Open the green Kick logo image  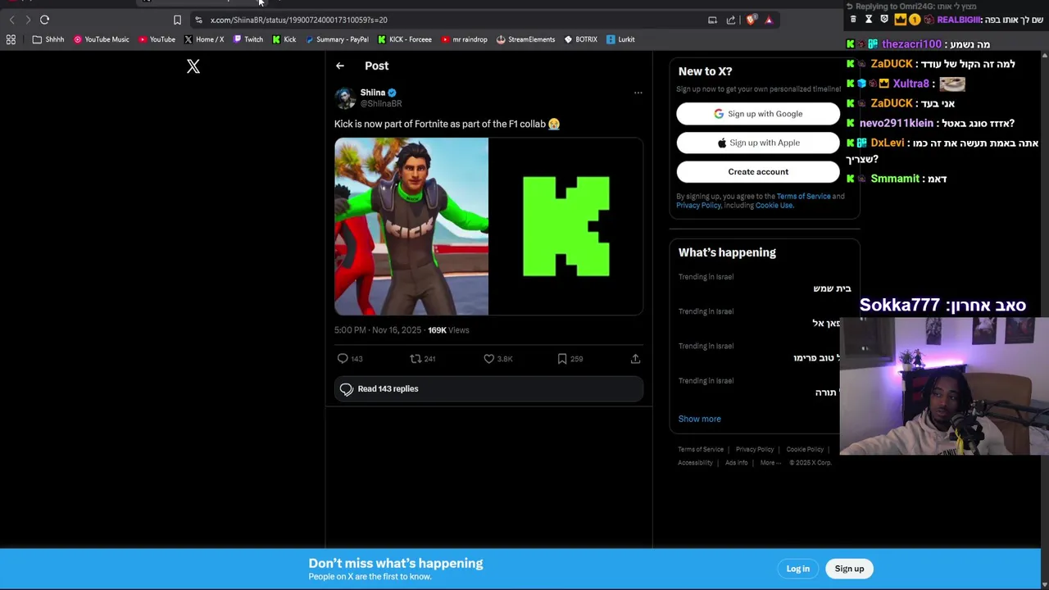tap(566, 226)
